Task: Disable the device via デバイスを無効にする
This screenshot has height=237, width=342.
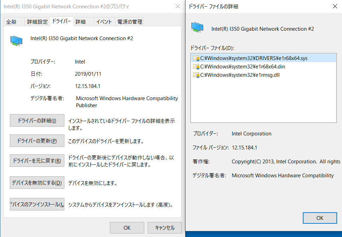Action: [37, 183]
